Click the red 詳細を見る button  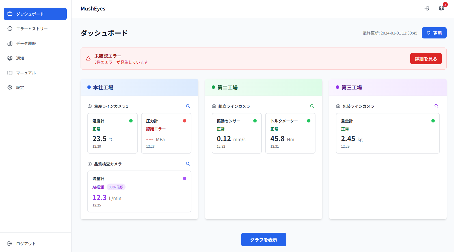tap(426, 59)
